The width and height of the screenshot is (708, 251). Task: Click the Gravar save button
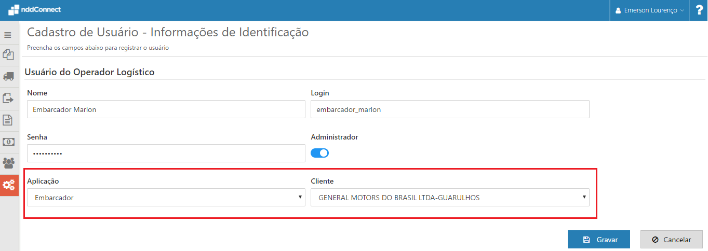599,240
